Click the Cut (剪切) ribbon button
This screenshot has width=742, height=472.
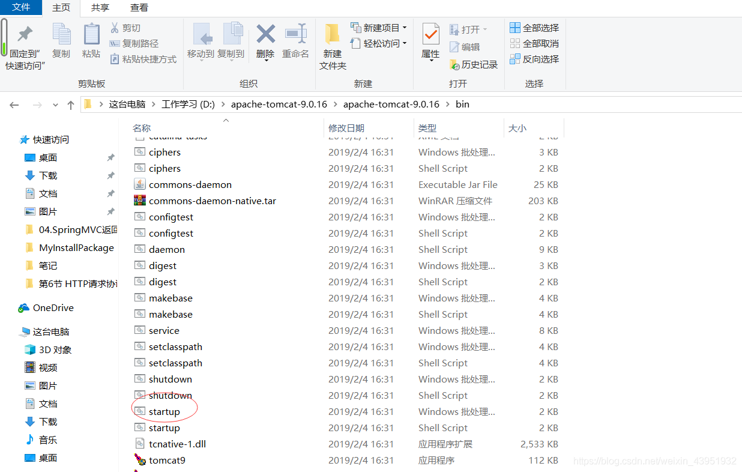click(125, 28)
